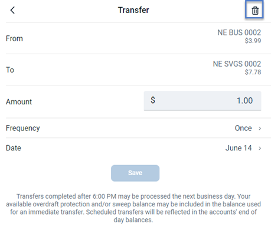Click the Frequency row label

point(23,128)
